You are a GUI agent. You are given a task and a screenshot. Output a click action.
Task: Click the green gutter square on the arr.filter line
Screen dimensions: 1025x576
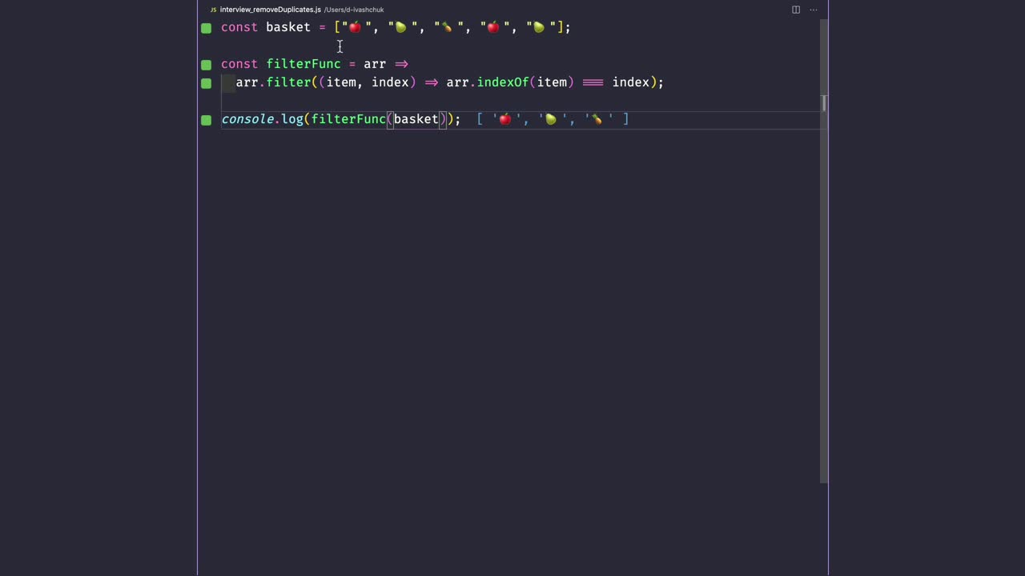(206, 82)
